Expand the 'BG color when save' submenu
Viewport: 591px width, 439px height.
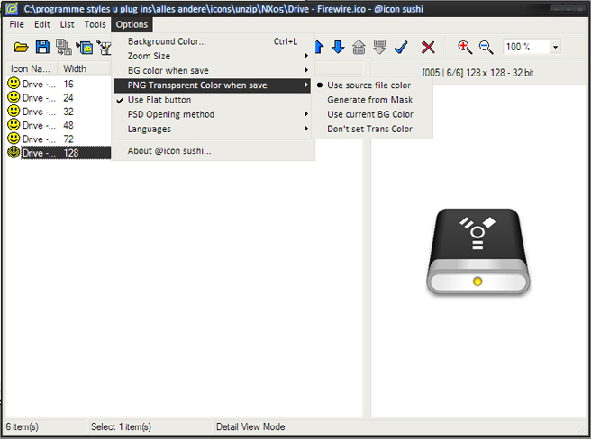(212, 71)
